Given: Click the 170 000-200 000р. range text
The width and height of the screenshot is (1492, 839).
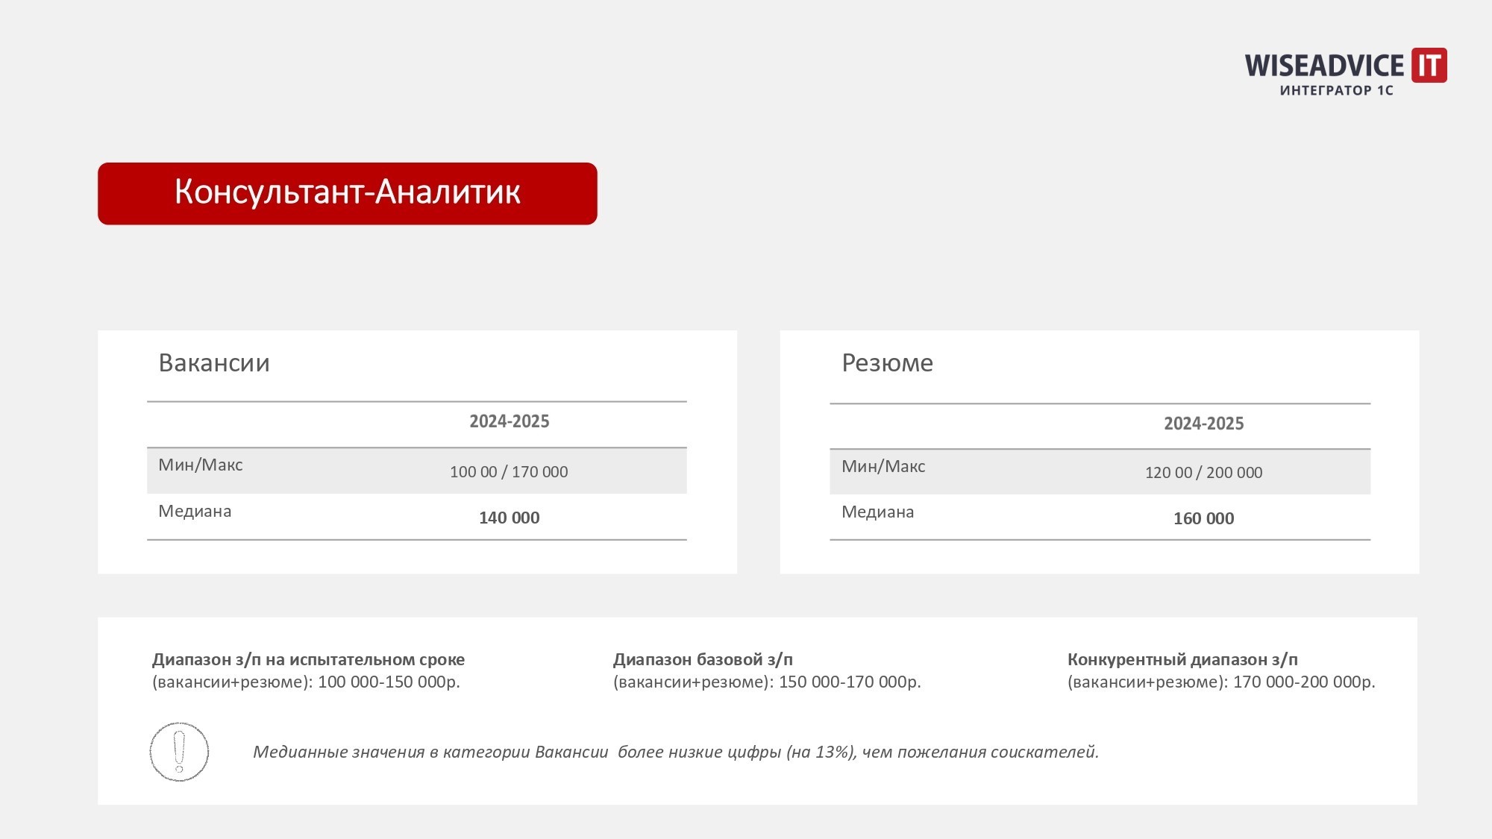Looking at the screenshot, I should tap(1304, 682).
